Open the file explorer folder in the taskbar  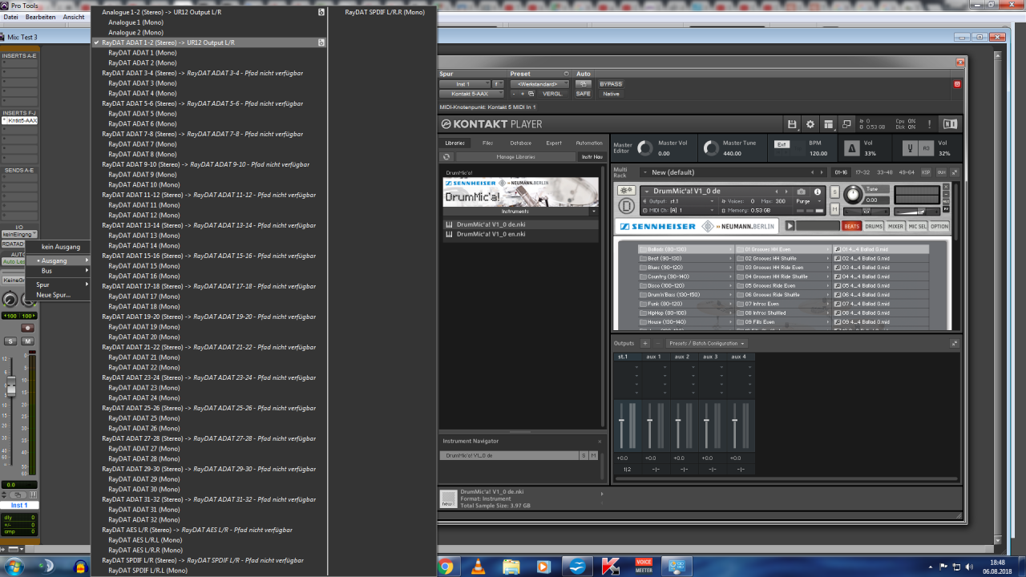pos(511,567)
